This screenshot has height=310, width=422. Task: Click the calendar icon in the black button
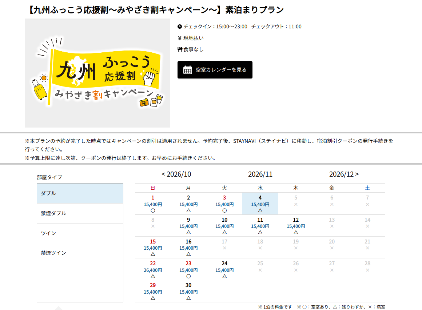coord(188,70)
